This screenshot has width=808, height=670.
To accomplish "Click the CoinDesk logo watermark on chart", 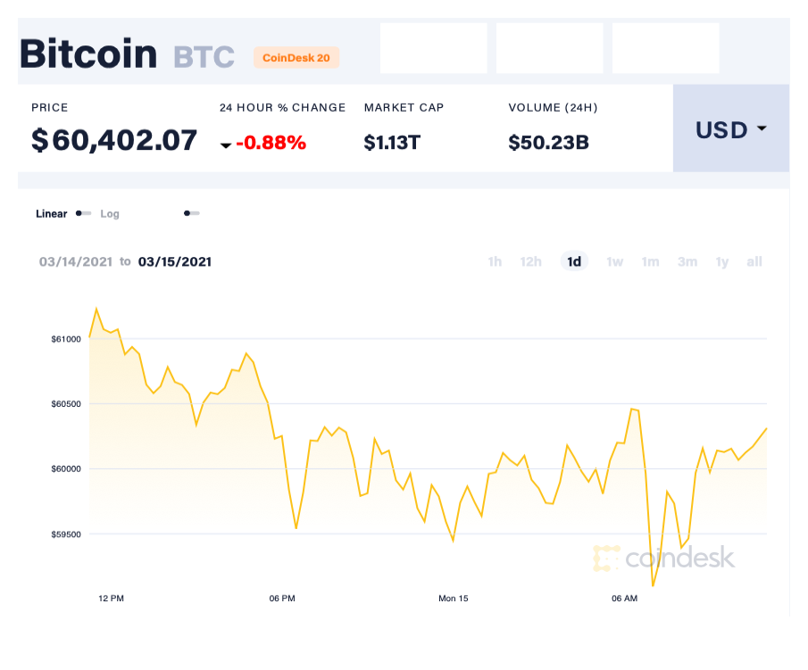I will click(679, 558).
